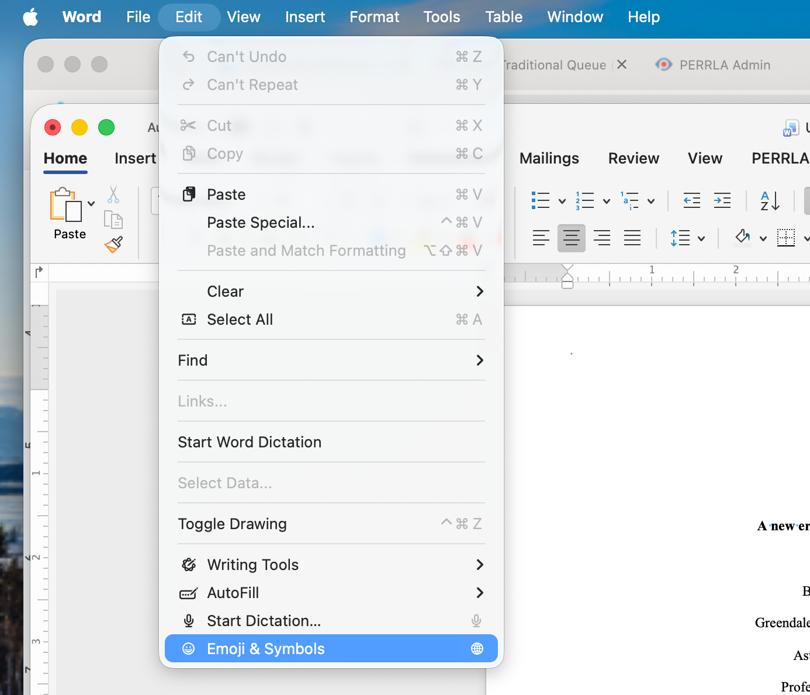Open the Shading color dropdown arrow
Viewport: 810px width, 695px height.
[763, 238]
